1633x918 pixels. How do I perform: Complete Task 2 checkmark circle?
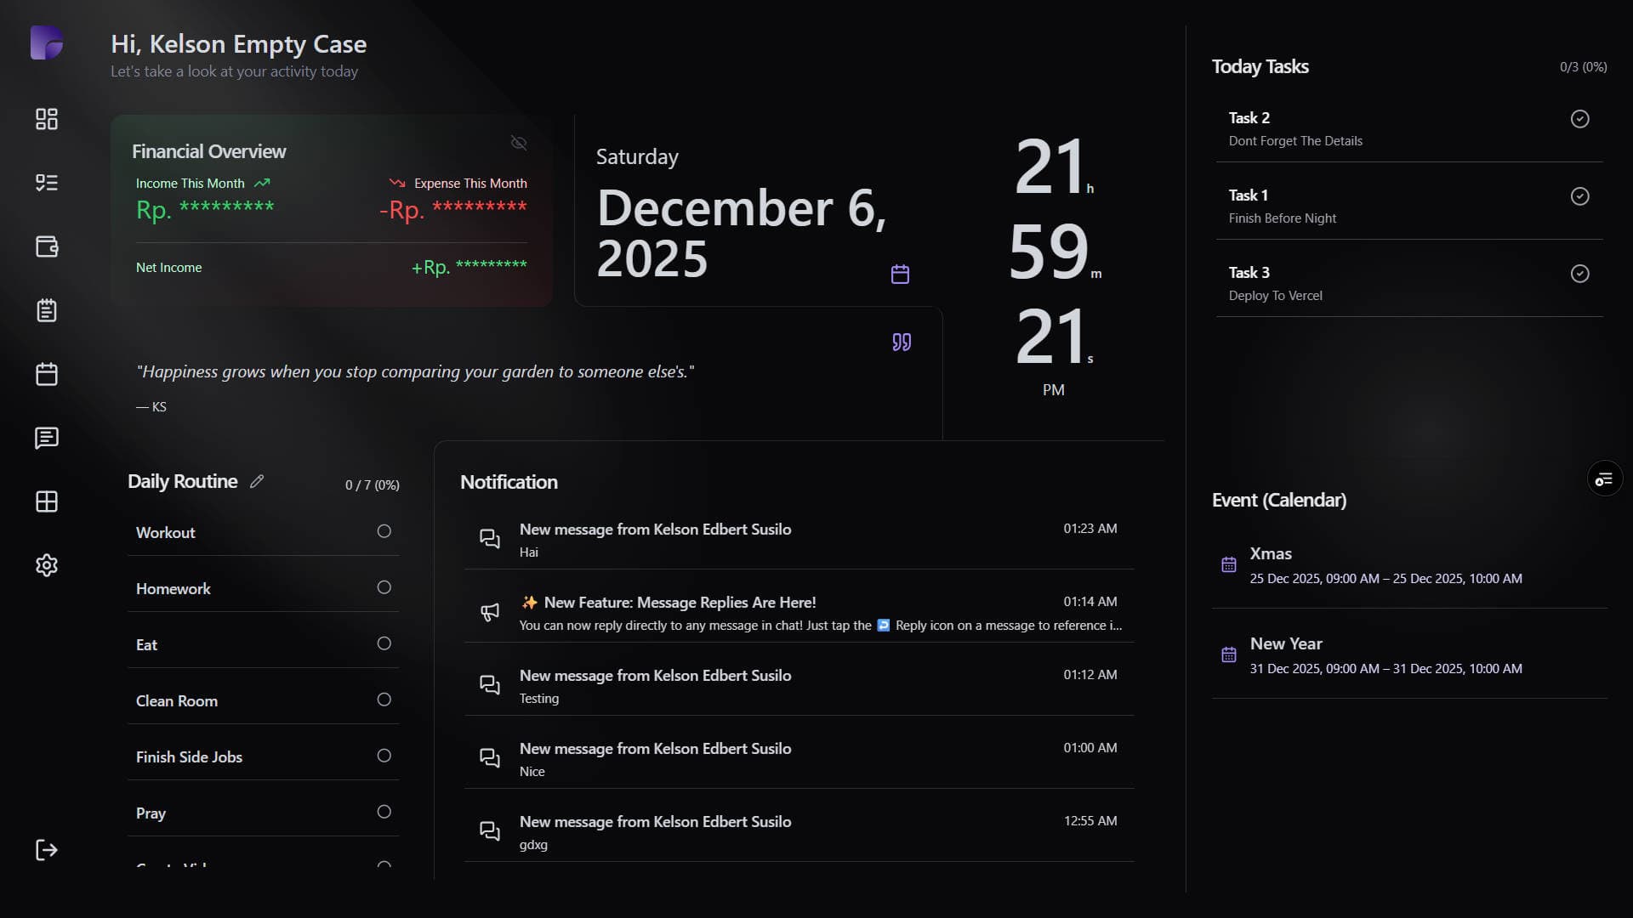tap(1579, 119)
